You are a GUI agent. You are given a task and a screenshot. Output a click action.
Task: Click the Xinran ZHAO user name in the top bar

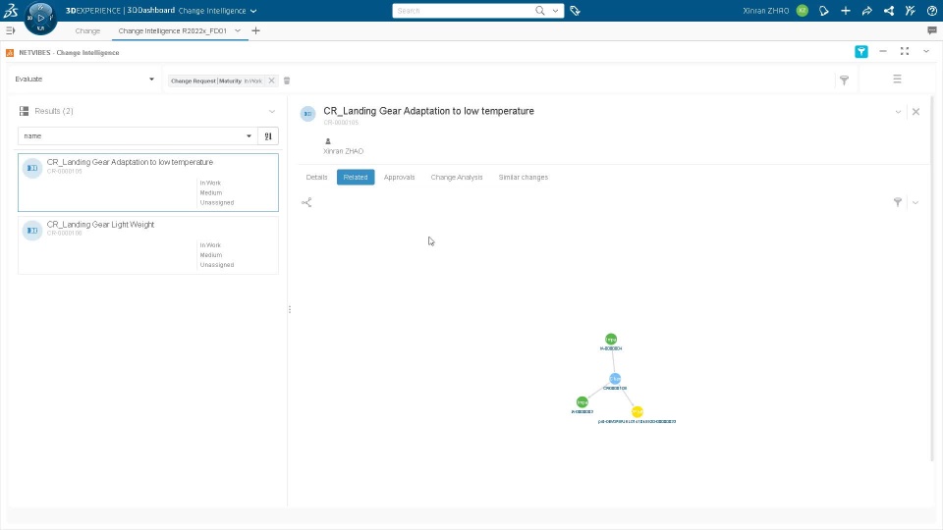click(765, 11)
